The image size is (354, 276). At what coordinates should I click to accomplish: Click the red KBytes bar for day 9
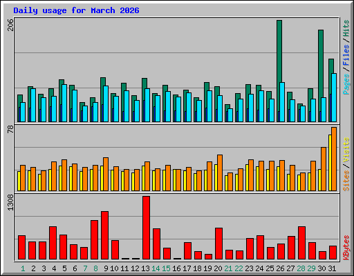[x=104, y=235]
